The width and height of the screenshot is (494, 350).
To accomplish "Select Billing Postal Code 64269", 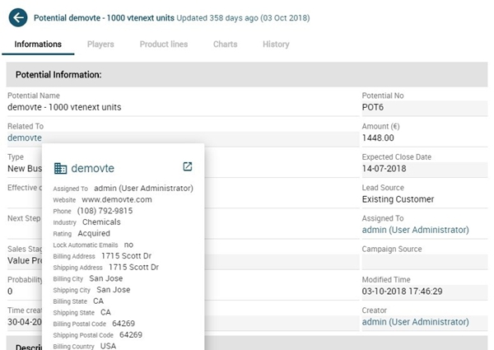I will click(x=123, y=324).
